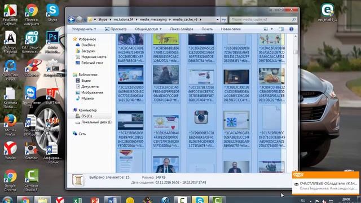
Task: Open Chrome 'Поиск в интернете' desktop shortcut
Action: pos(32,15)
